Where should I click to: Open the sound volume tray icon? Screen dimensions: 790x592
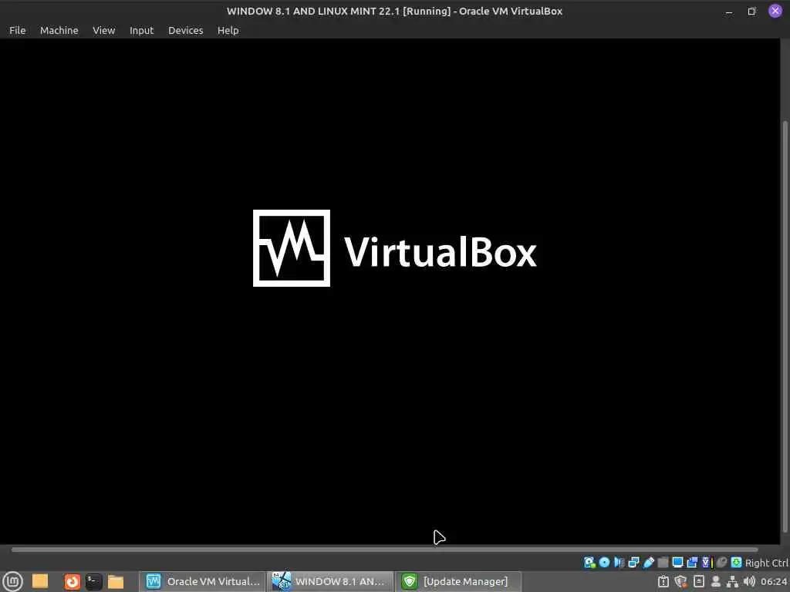click(x=749, y=581)
